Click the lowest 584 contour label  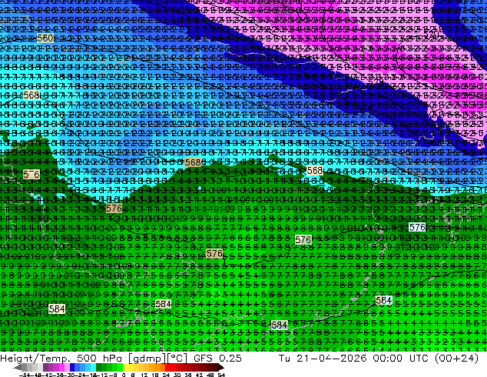tap(279, 325)
